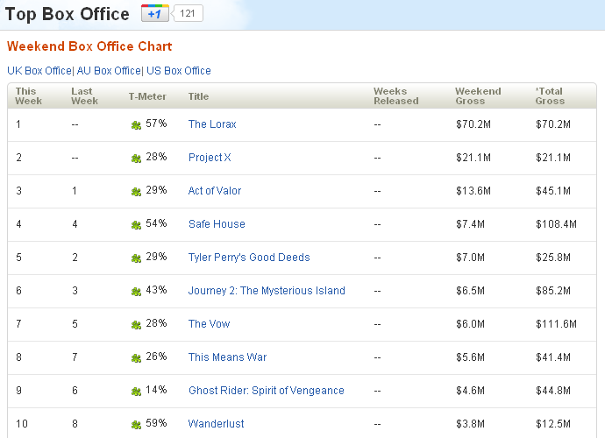
Task: Open the US Box Office link
Action: click(179, 71)
